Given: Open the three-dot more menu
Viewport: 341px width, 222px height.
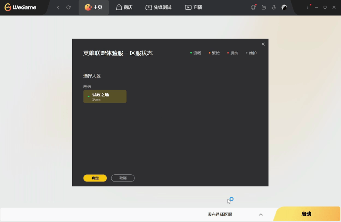Looking at the screenshot, I should pyautogui.click(x=308, y=7).
